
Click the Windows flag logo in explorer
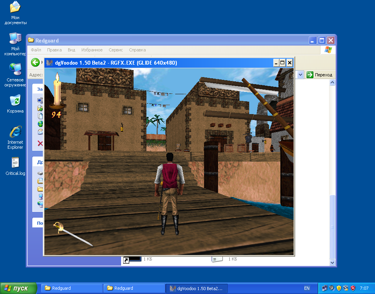pyautogui.click(x=328, y=50)
